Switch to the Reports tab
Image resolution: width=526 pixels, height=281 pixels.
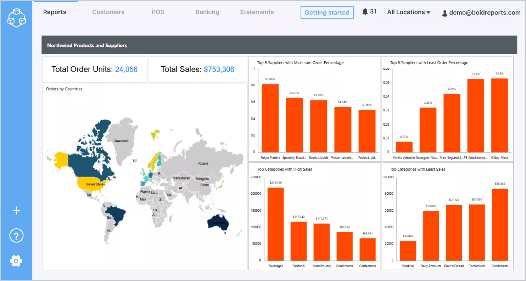(55, 12)
